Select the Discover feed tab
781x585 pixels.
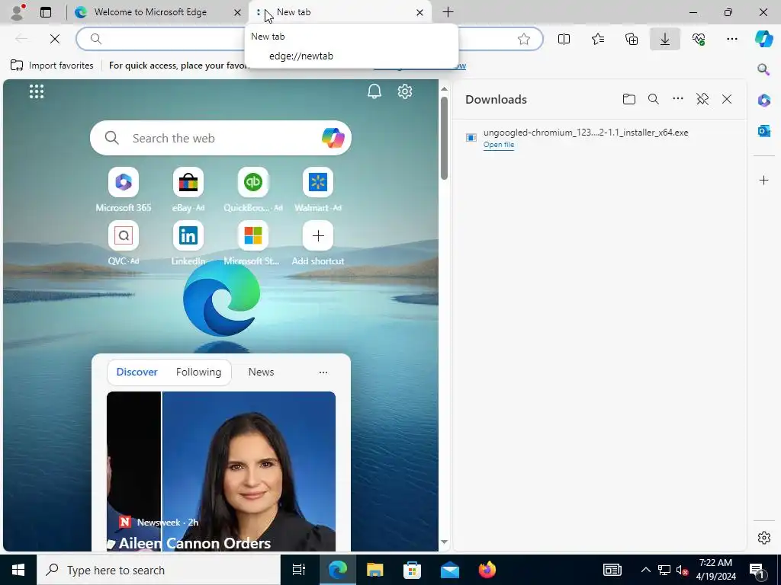pyautogui.click(x=137, y=372)
